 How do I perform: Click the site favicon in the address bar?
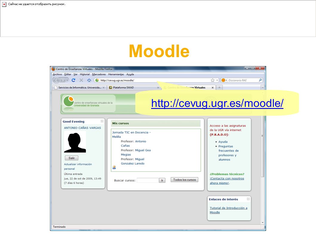97,80
